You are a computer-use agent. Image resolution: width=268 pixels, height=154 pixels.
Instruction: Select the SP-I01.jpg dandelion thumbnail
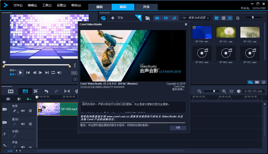click(226, 32)
